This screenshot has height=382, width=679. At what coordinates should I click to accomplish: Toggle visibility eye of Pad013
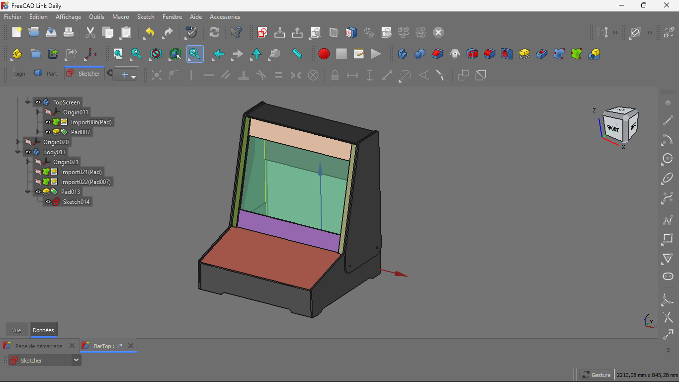click(x=38, y=191)
